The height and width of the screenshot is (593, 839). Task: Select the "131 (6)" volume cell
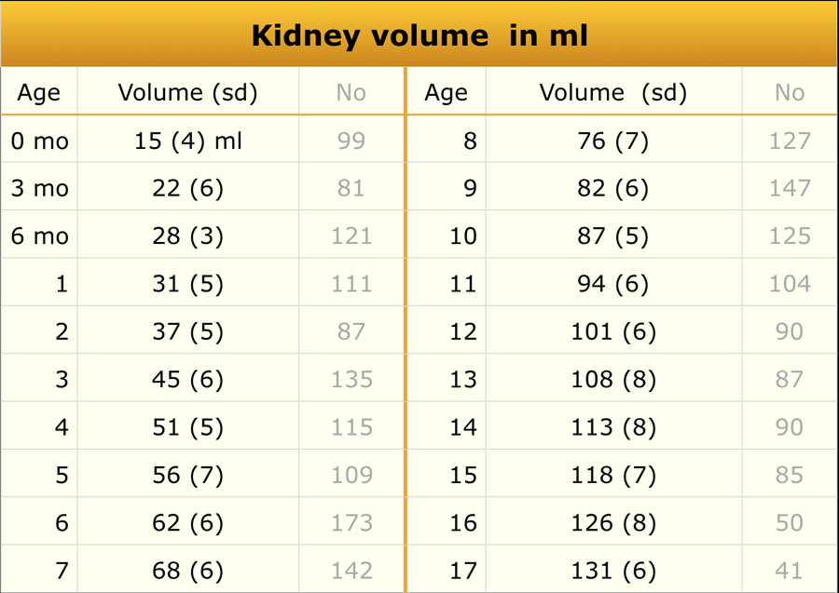[x=612, y=571]
